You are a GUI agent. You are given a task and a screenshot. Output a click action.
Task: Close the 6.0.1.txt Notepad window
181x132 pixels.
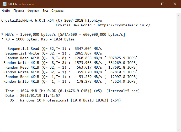pyautogui.click(x=175, y=4)
